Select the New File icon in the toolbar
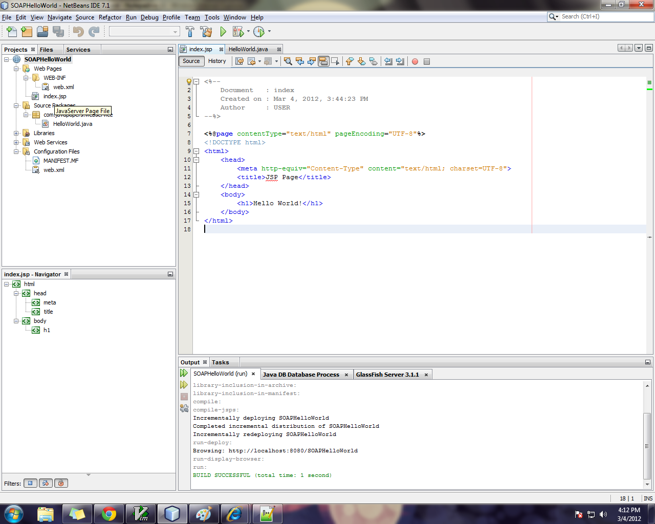This screenshot has height=524, width=655. [x=11, y=31]
